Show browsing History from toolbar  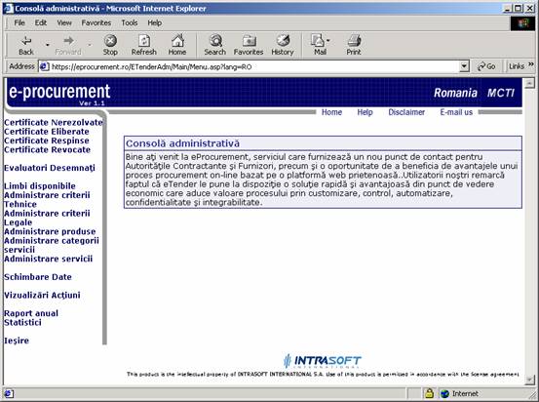[283, 41]
